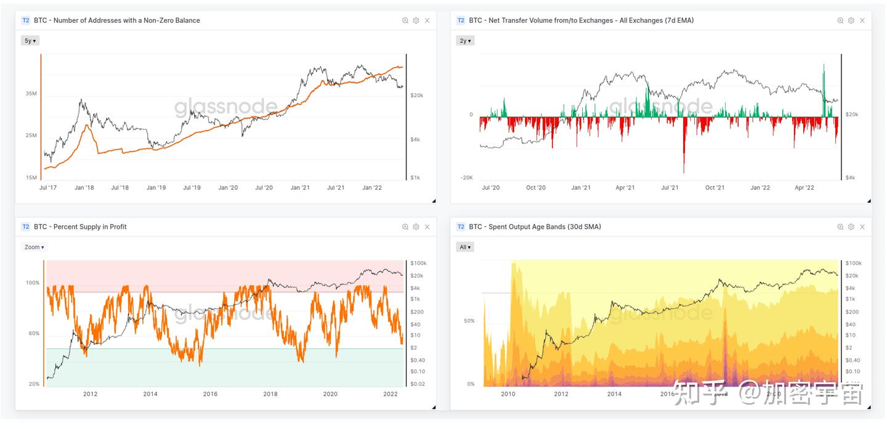Click zoom magnifier on Spent Output Age Bands
Image resolution: width=887 pixels, height=429 pixels.
click(840, 227)
